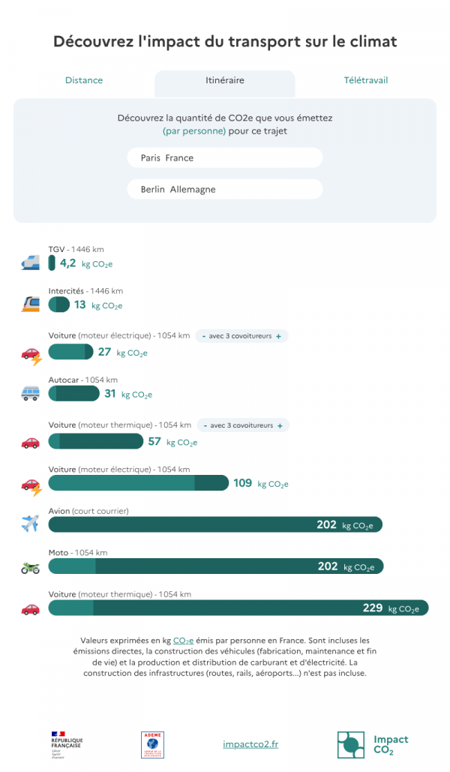Image resolution: width=450 pixels, height=772 pixels.
Task: Open the CO2e definition link
Action: point(183,641)
